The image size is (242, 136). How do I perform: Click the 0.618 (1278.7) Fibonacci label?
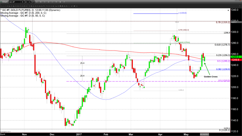[222, 44]
